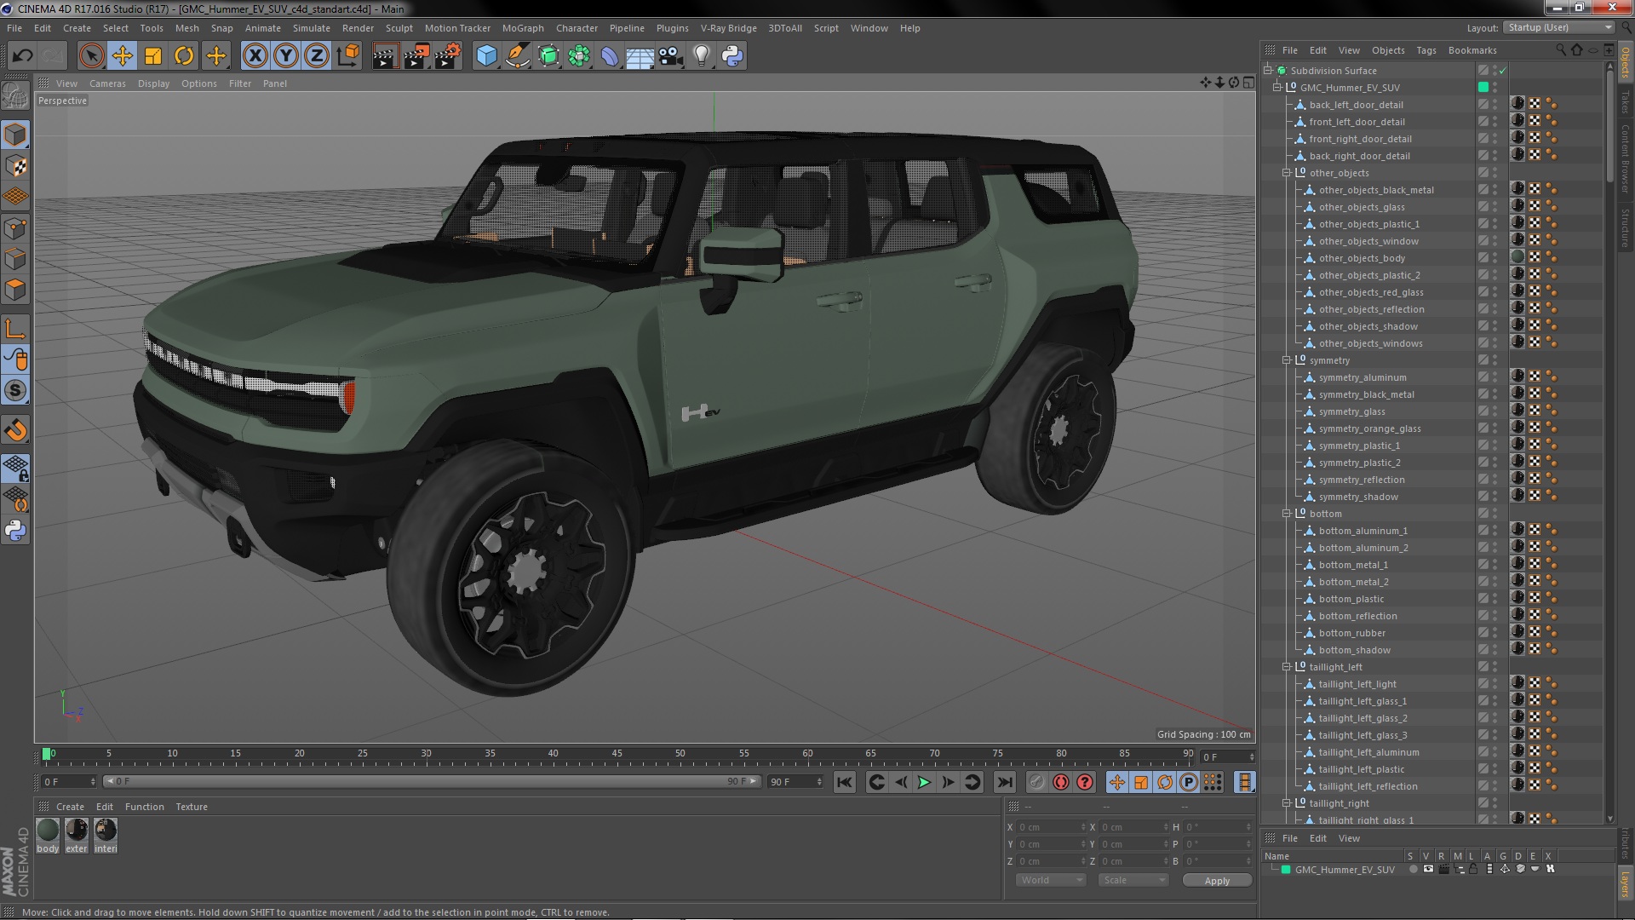
Task: Toggle Enable Snap icon in sidebar
Action: click(x=15, y=430)
